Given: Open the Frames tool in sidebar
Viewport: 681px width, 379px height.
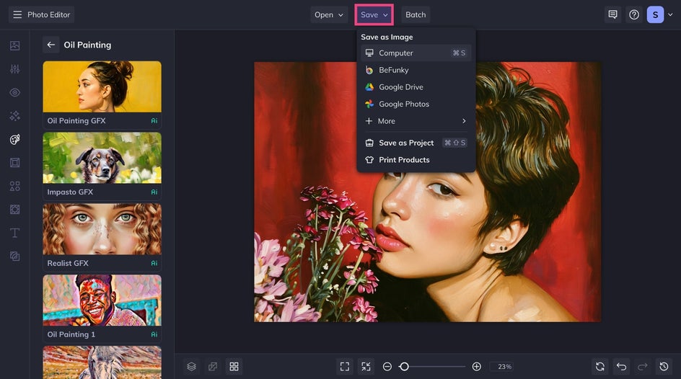Looking at the screenshot, I should coord(14,163).
